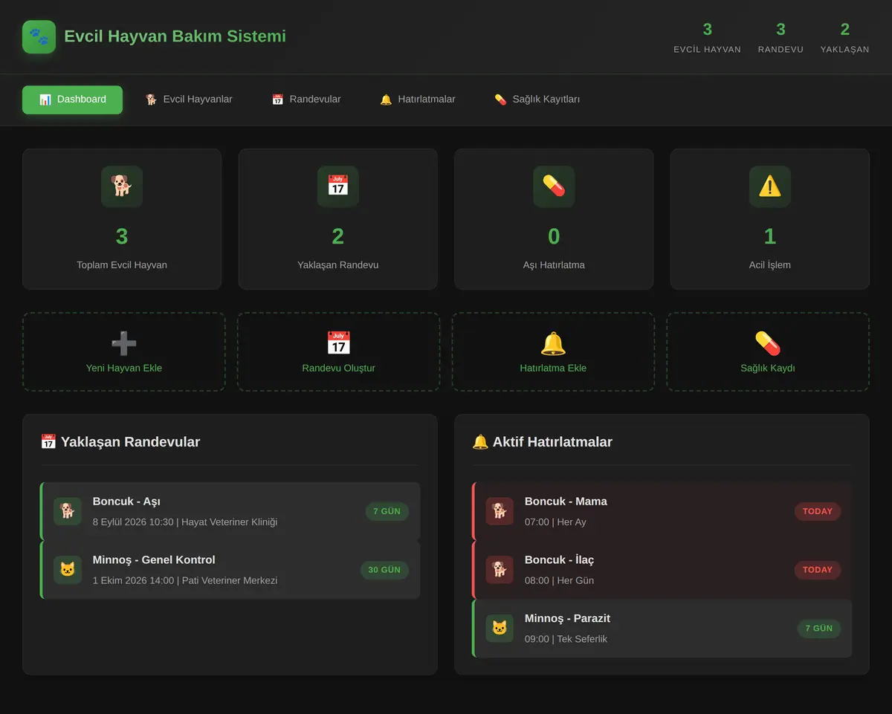
Task: Click the 30 GÜN badge on Minnoş appointment
Action: (x=384, y=570)
